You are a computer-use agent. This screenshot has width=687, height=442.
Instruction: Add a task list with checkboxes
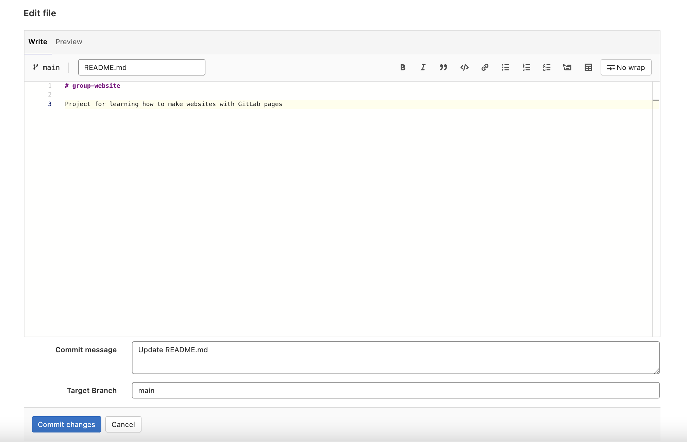(x=547, y=67)
